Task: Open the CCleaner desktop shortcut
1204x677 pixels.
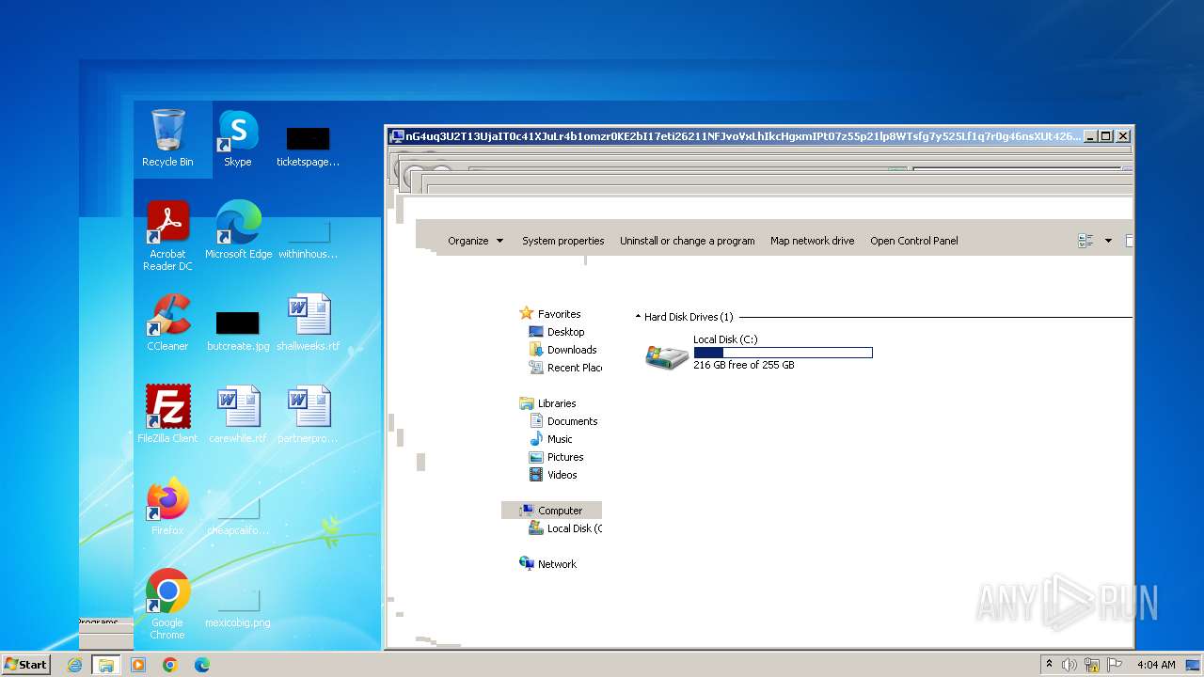Action: tap(167, 323)
